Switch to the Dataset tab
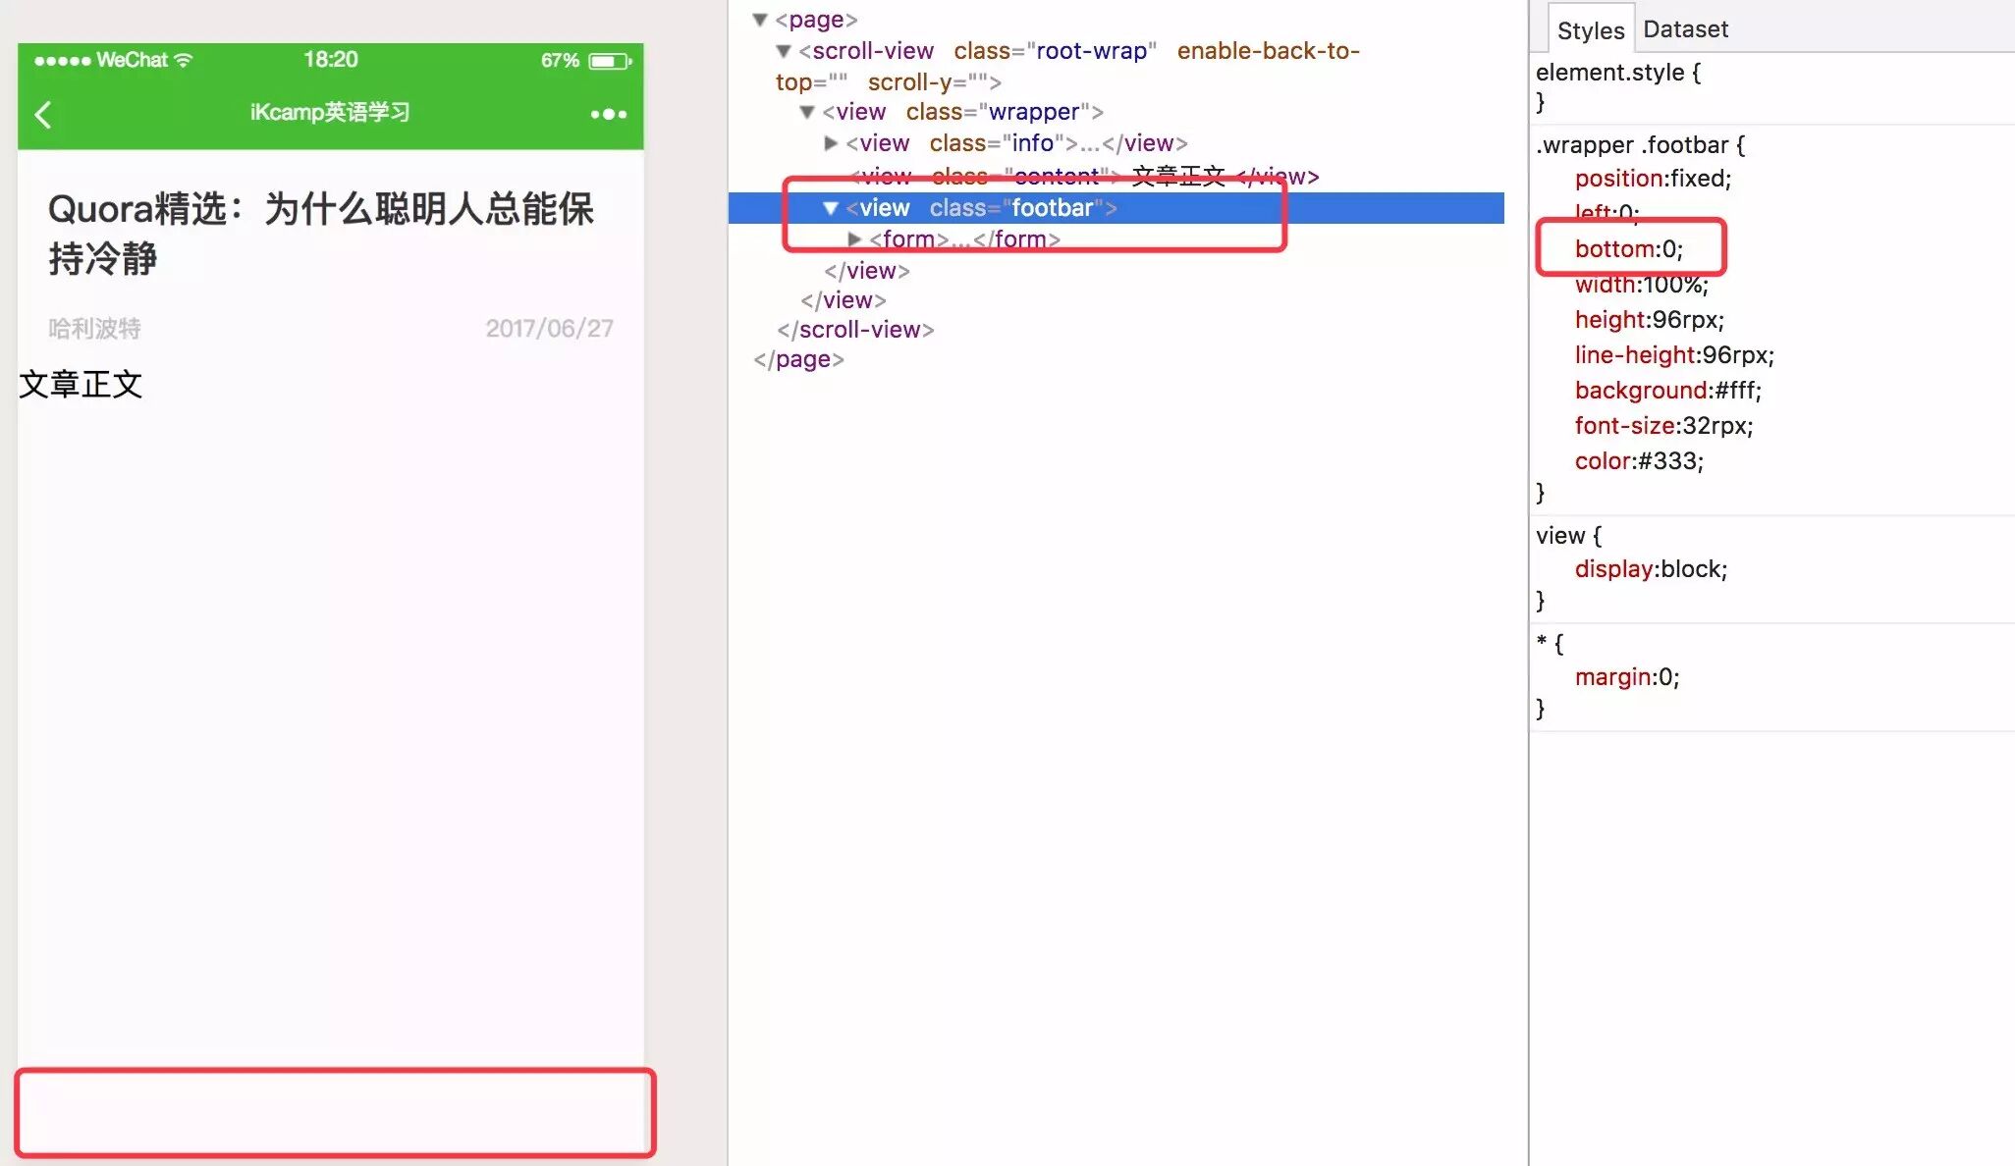 point(1685,29)
